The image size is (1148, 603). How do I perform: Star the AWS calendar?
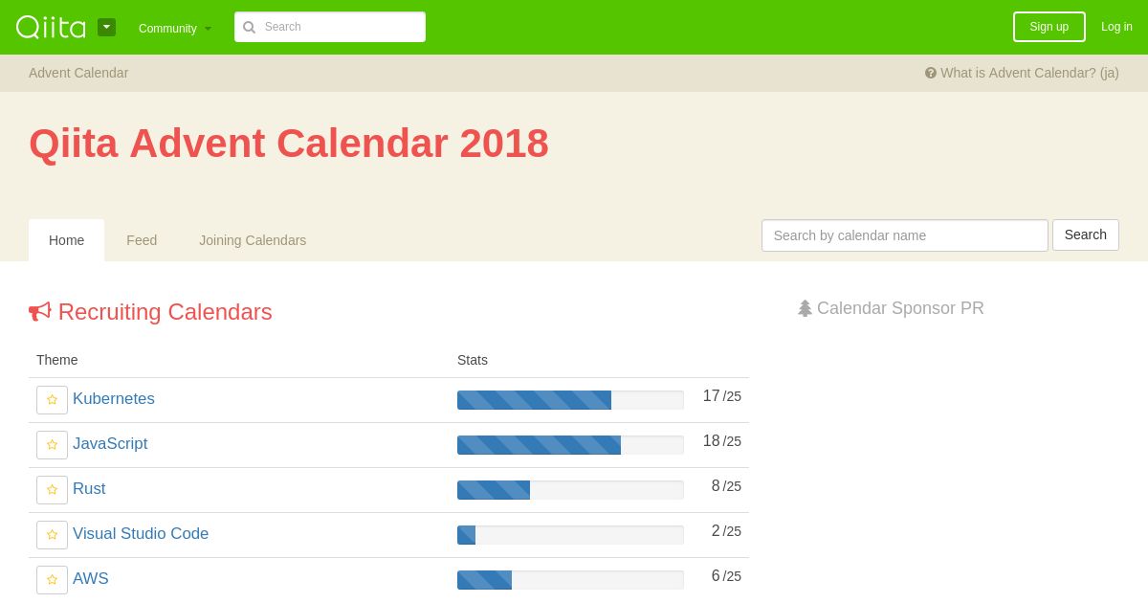click(52, 580)
